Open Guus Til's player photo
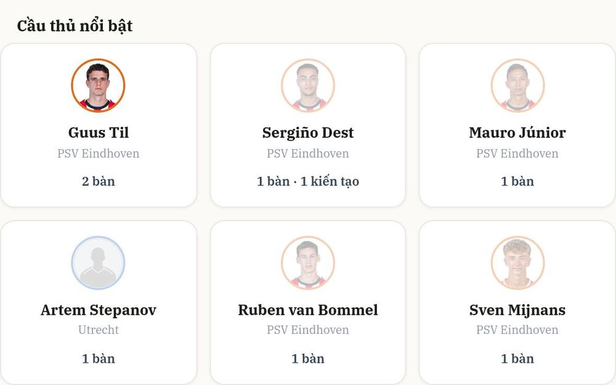This screenshot has width=616, height=385. tap(98, 85)
